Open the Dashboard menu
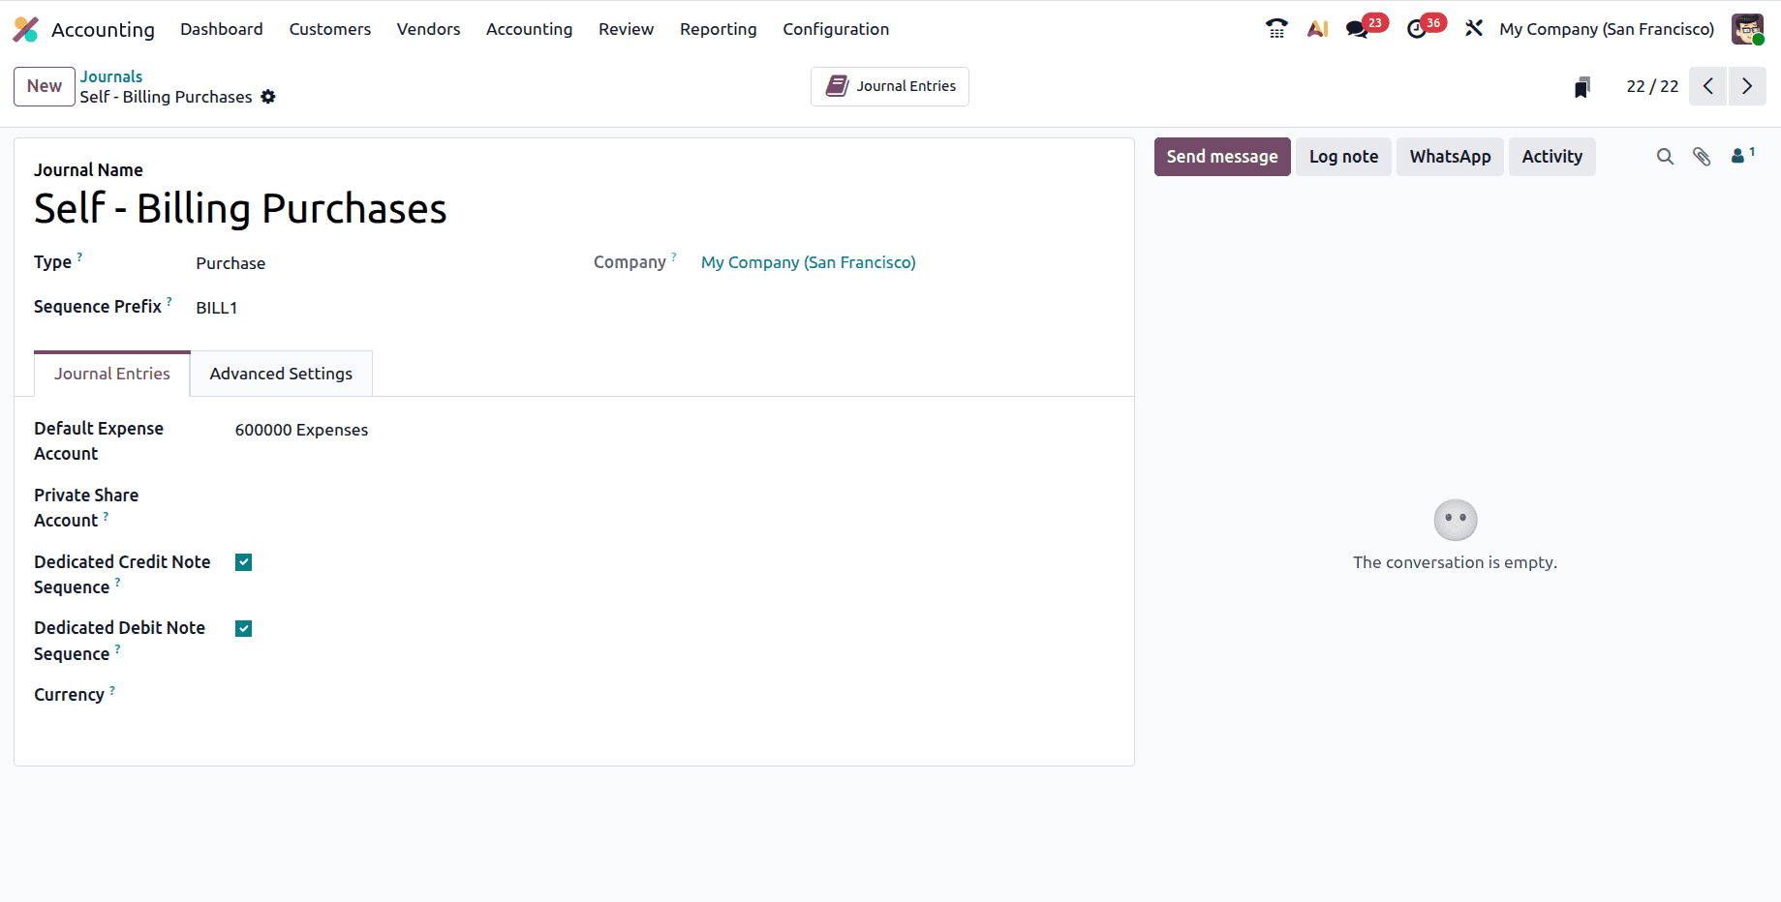Screen dimensions: 1781x902 pyautogui.click(x=222, y=29)
